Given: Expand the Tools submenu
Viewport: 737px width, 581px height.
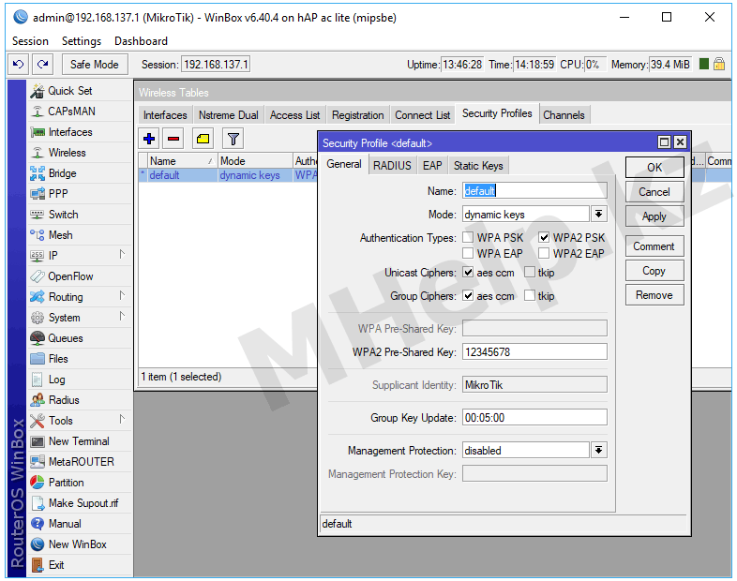Looking at the screenshot, I should pyautogui.click(x=122, y=420).
